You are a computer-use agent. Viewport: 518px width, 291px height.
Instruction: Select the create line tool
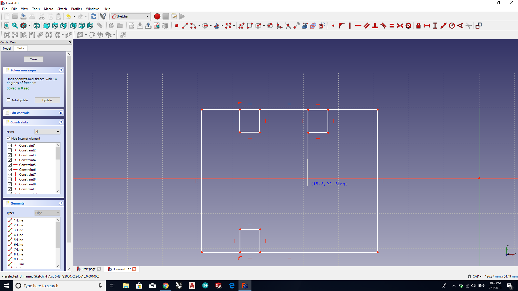[x=185, y=26]
